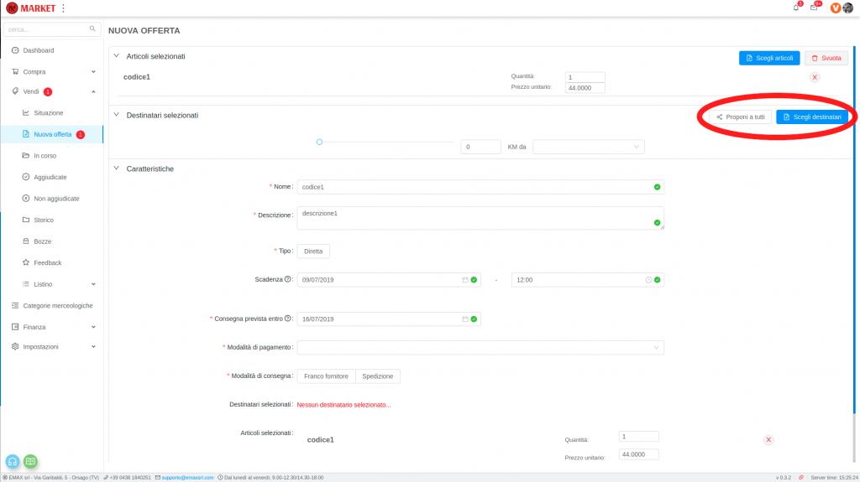The image size is (860, 482).
Task: Select Spedizione delivery mode
Action: pyautogui.click(x=378, y=376)
